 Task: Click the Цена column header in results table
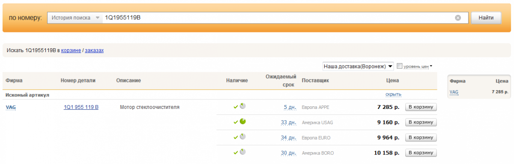(392, 80)
